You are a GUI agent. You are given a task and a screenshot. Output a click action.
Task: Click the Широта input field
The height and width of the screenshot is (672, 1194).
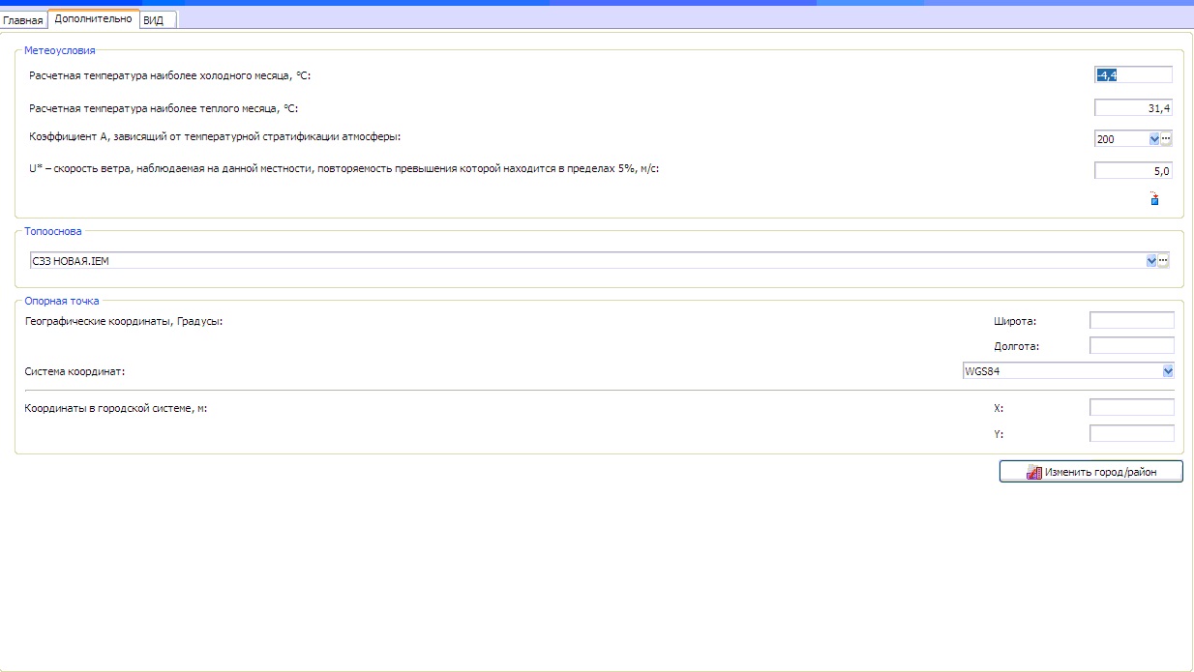pos(1131,320)
